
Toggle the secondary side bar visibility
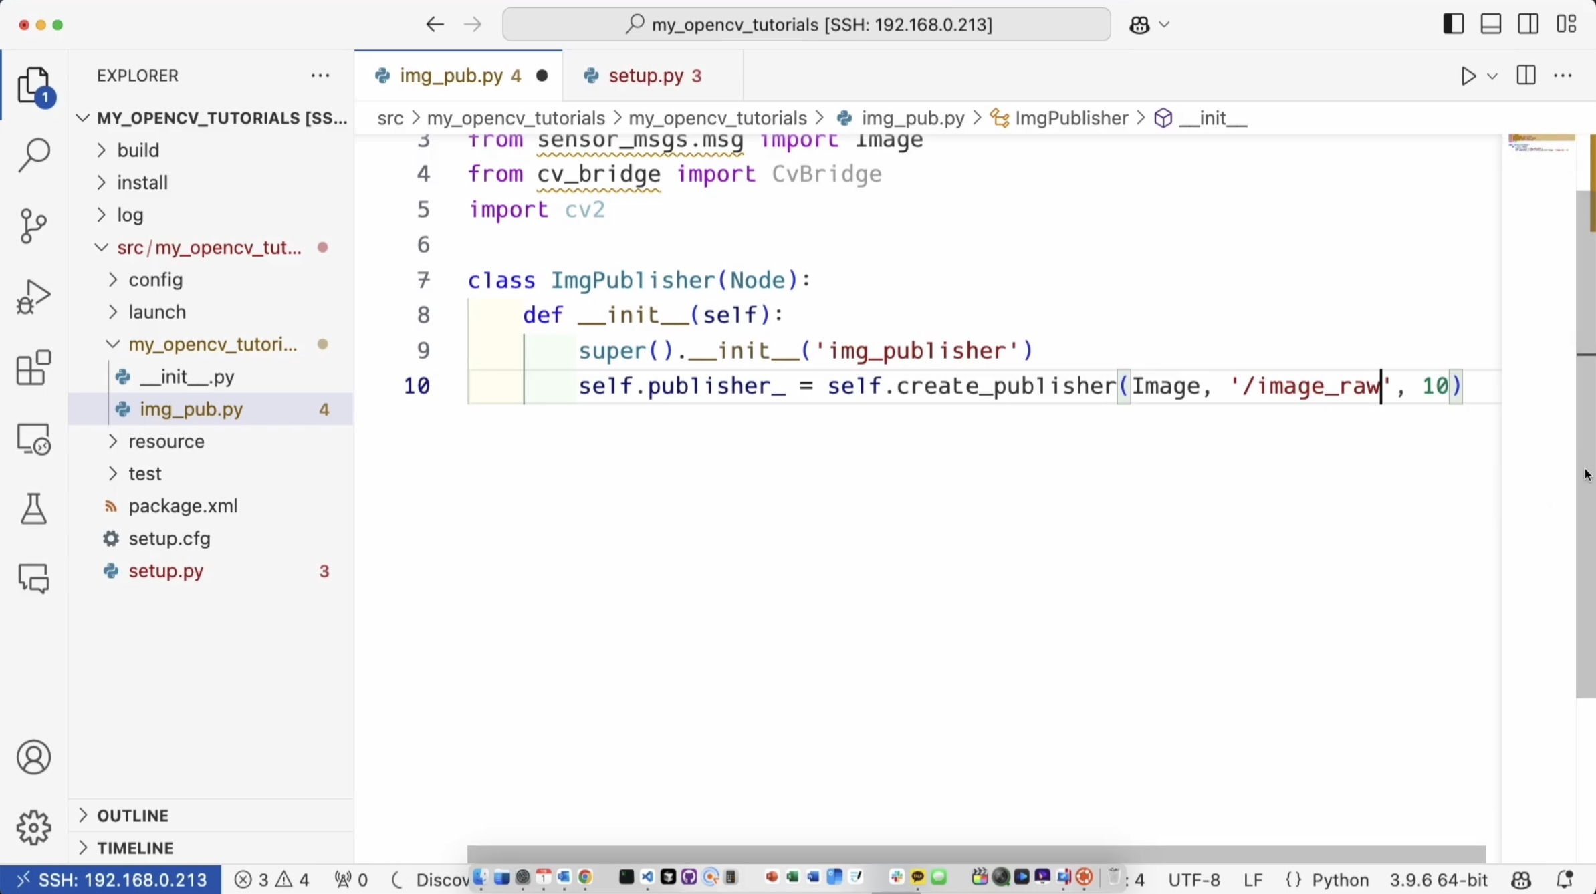(1528, 25)
